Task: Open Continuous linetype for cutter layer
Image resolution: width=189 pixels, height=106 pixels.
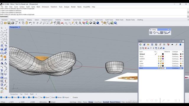Action: (x=175, y=64)
